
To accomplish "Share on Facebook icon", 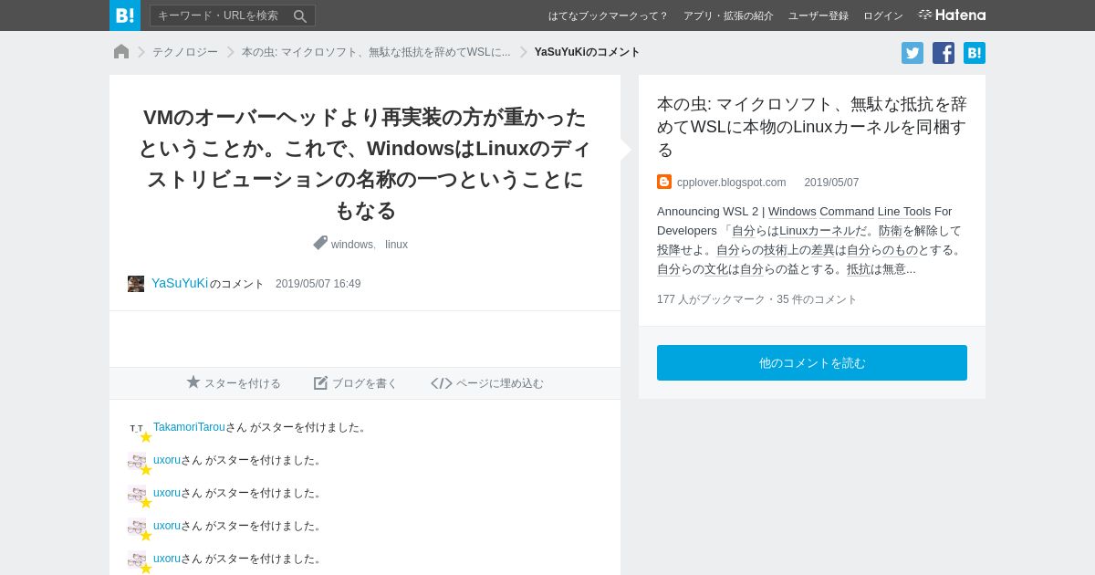I will [944, 53].
